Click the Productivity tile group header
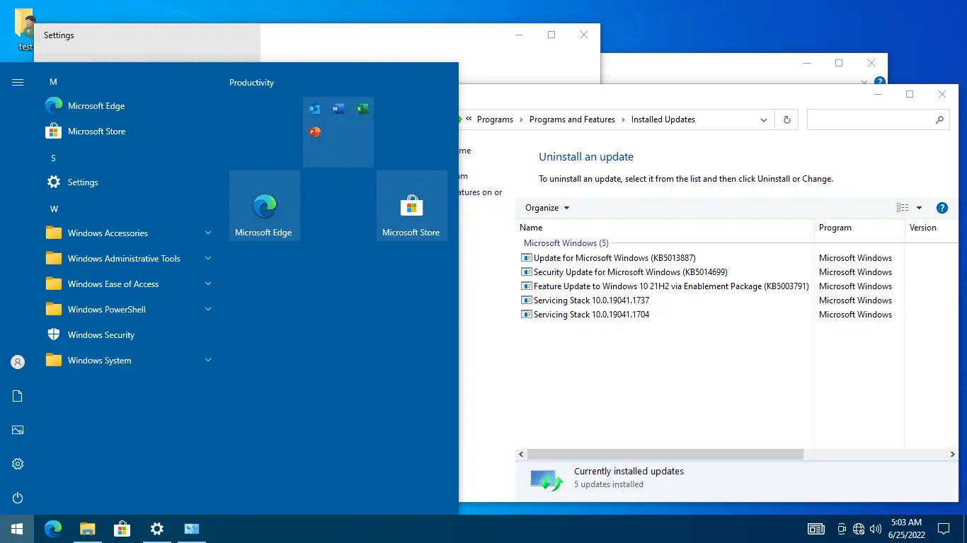The height and width of the screenshot is (543, 967). pos(251,83)
